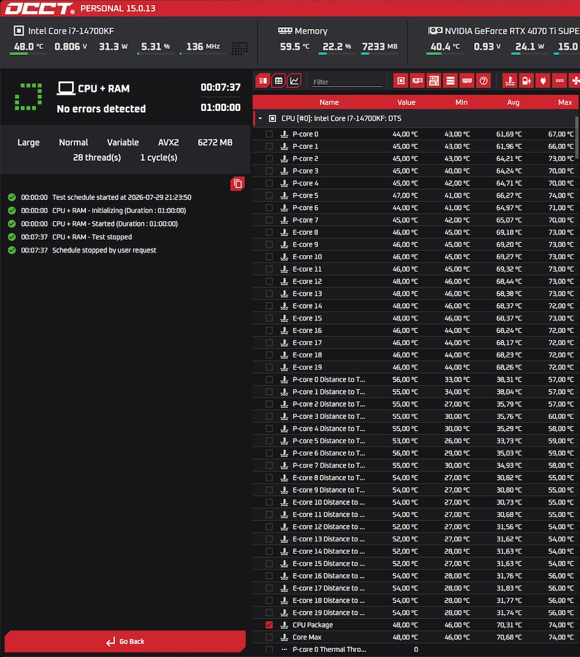Image resolution: width=580 pixels, height=657 pixels.
Task: Sort by the Name column header
Action: click(x=330, y=102)
